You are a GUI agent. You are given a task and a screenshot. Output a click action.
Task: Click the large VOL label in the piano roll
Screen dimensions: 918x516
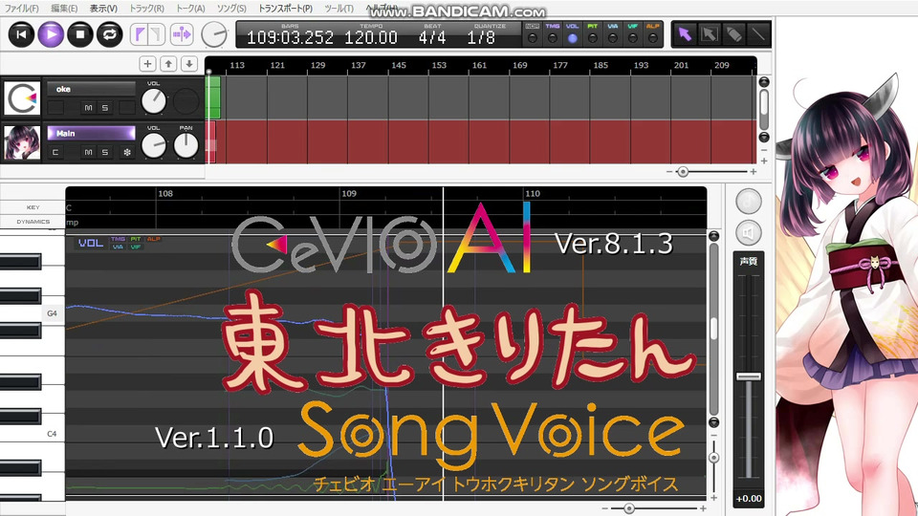[91, 243]
